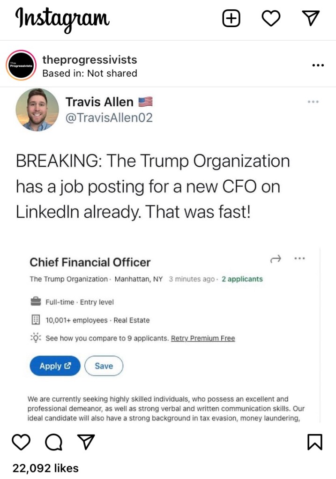The height and width of the screenshot is (479, 336).
Task: Click the Save job button
Action: 104,366
